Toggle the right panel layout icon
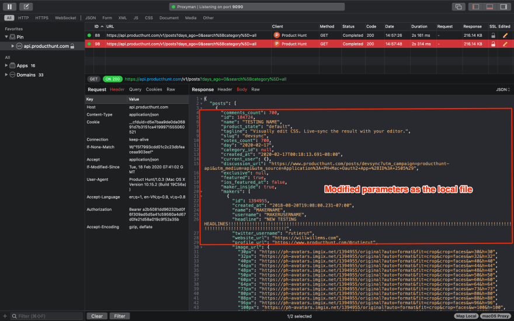 (x=503, y=6)
